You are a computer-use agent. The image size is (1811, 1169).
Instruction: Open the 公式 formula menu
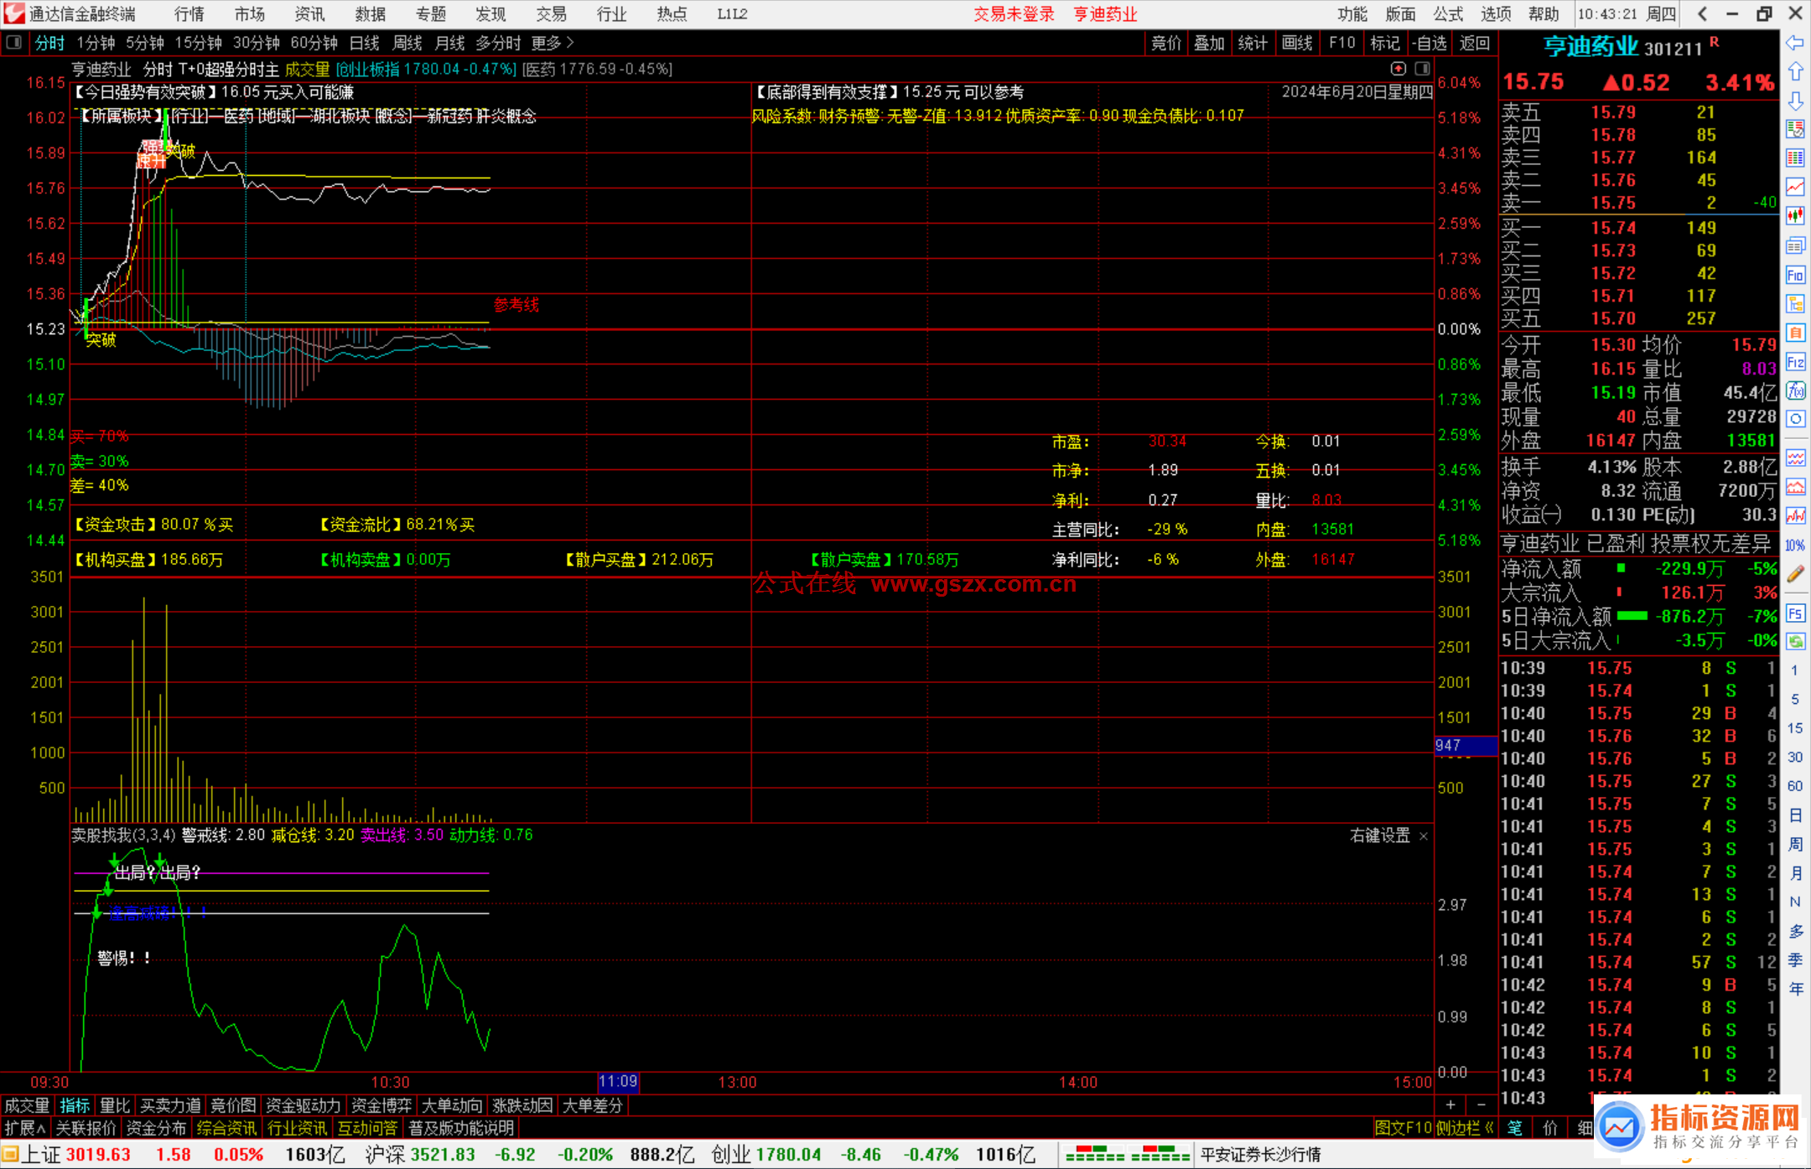coord(1448,14)
